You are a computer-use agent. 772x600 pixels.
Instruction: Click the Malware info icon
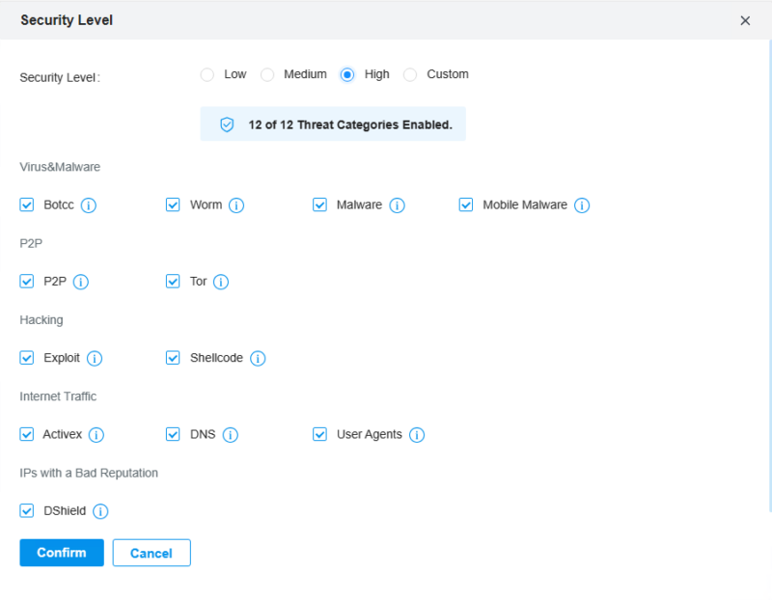pyautogui.click(x=398, y=205)
